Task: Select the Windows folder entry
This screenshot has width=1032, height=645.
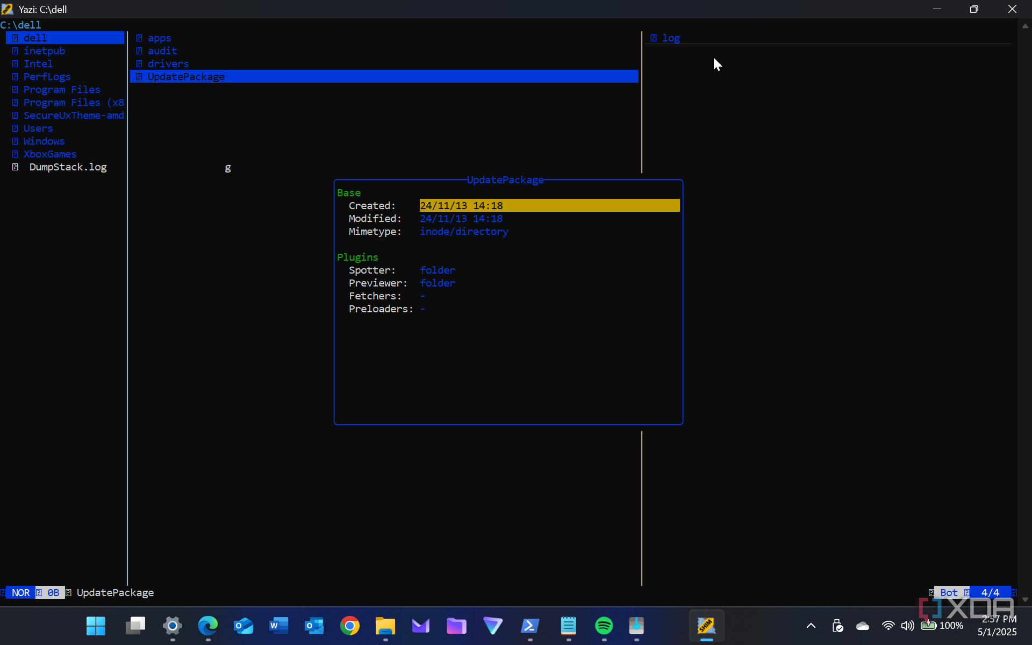Action: [44, 141]
